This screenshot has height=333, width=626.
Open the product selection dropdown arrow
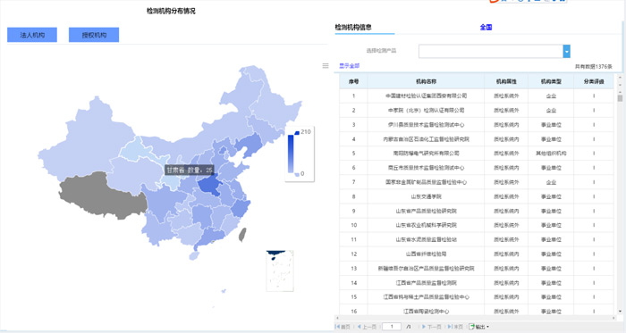click(566, 51)
